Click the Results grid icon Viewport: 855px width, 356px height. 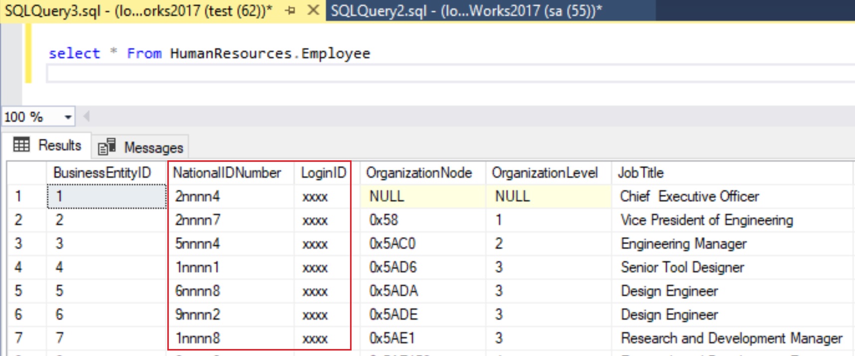click(x=21, y=145)
